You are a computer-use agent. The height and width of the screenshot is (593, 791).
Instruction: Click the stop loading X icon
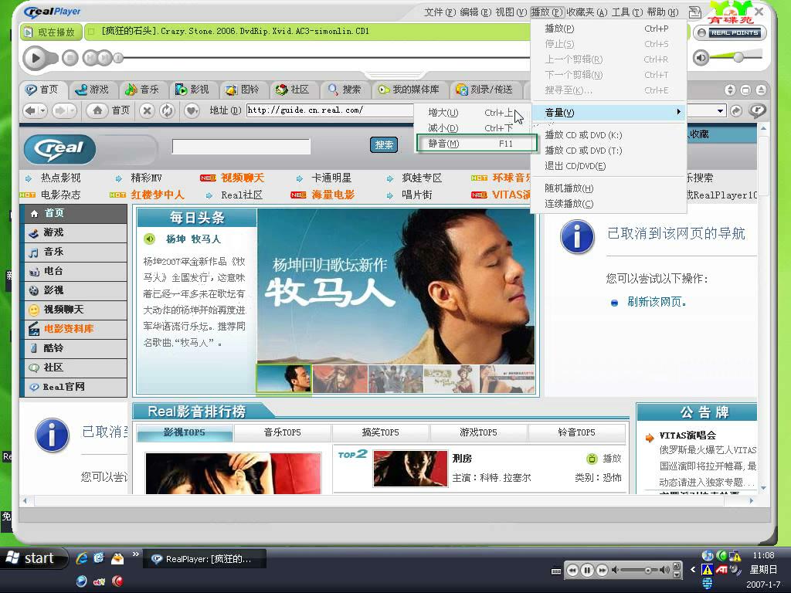coord(147,110)
